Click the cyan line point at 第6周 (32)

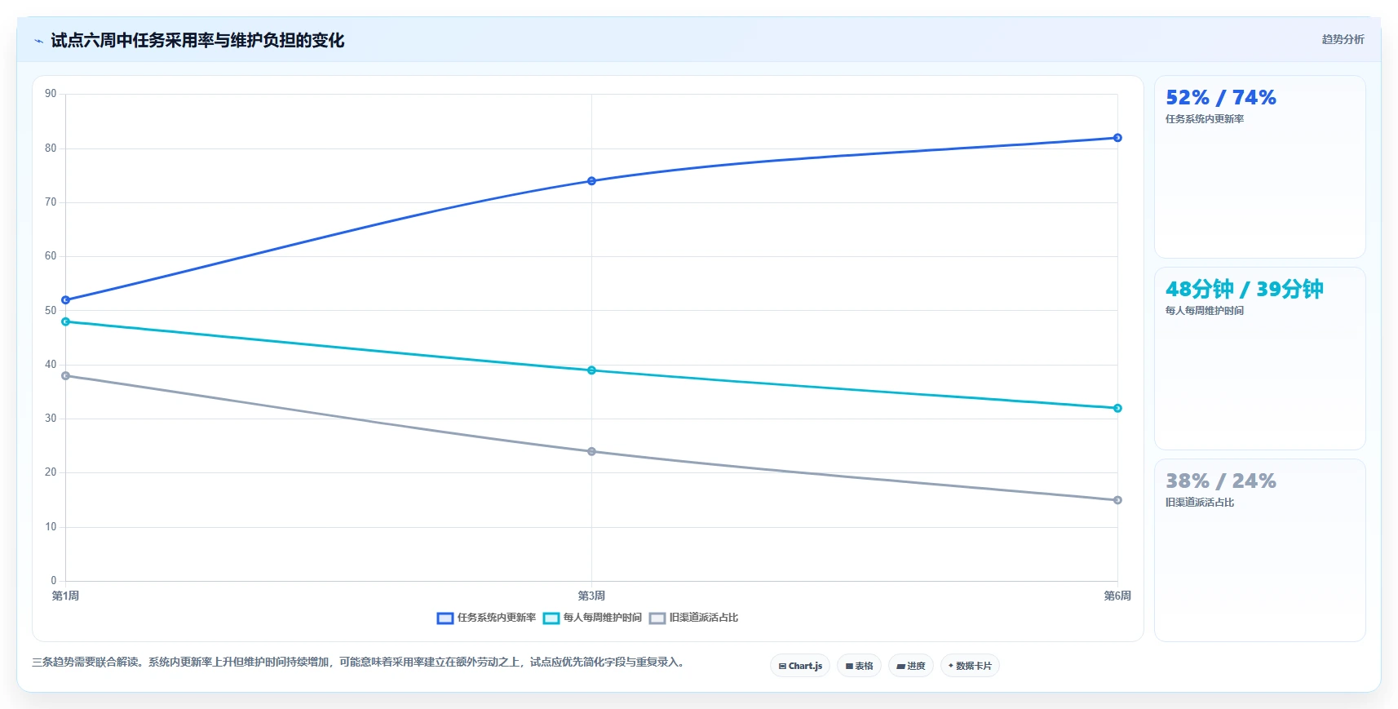pos(1117,408)
